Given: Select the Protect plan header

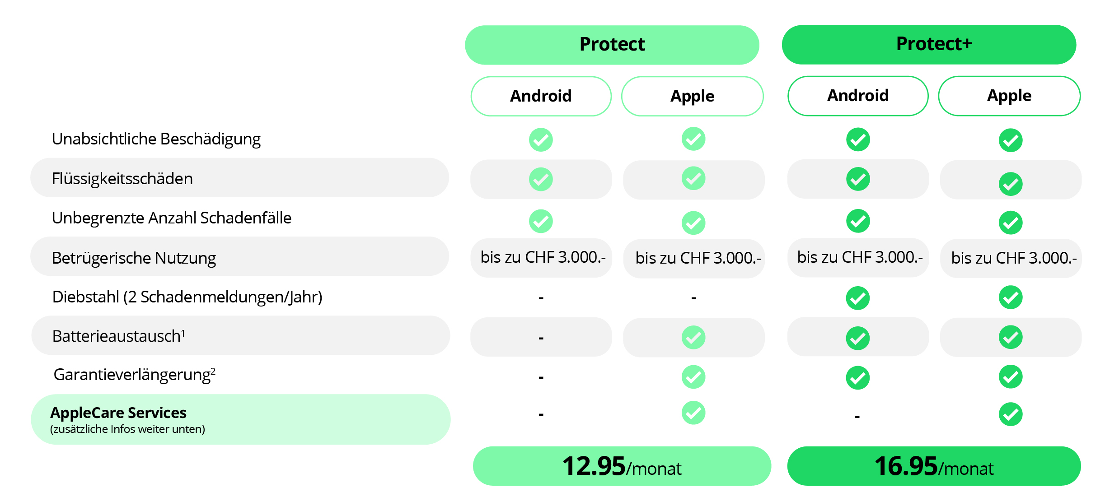Looking at the screenshot, I should [x=612, y=45].
